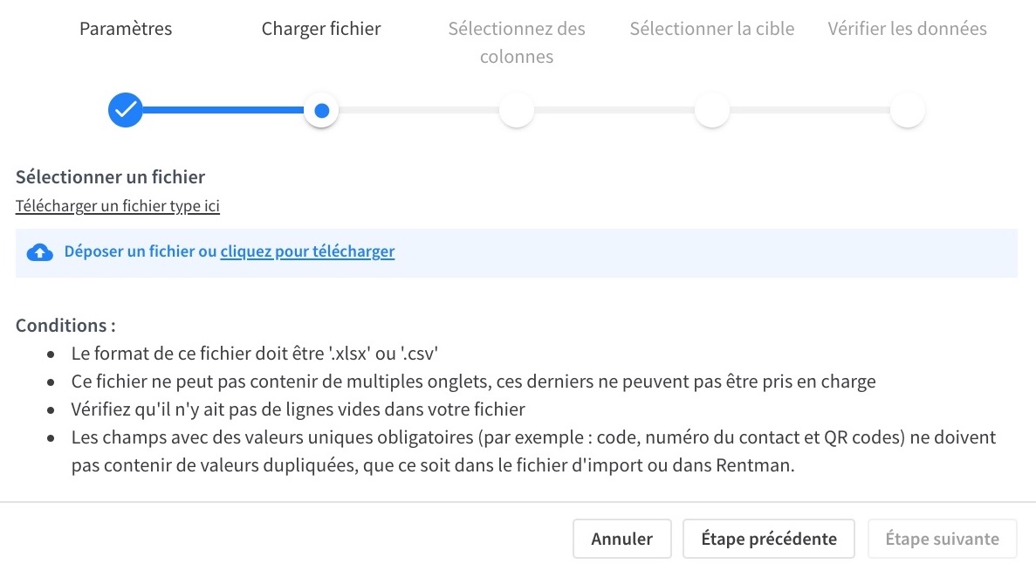Image resolution: width=1036 pixels, height=571 pixels.
Task: Select the Charger fichier step label
Action: click(x=321, y=29)
